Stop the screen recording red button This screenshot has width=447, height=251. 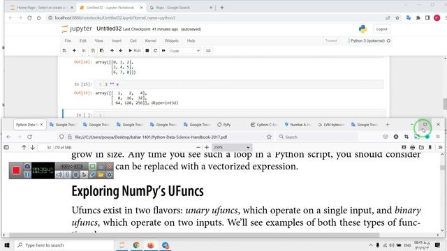click(16, 170)
